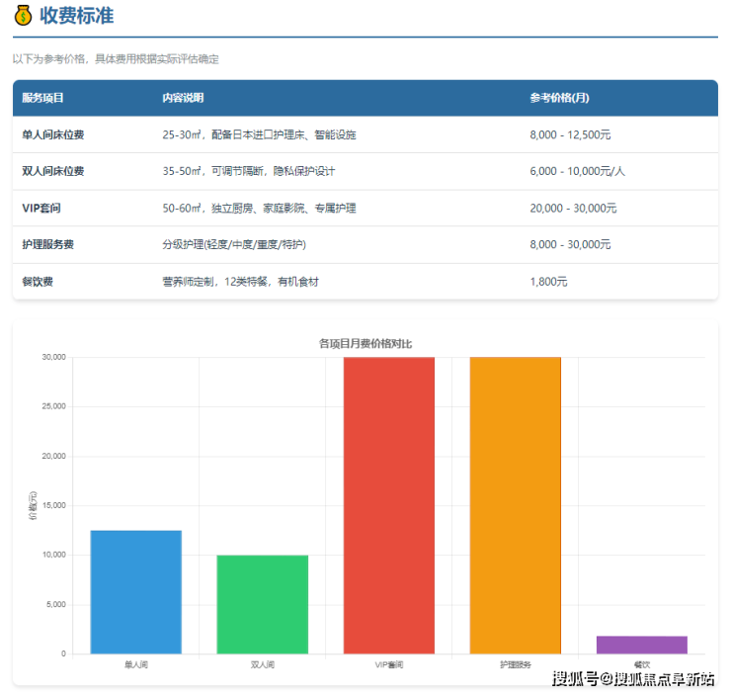The width and height of the screenshot is (731, 695).
Task: Click the 收费标准 heading text
Action: [x=76, y=16]
